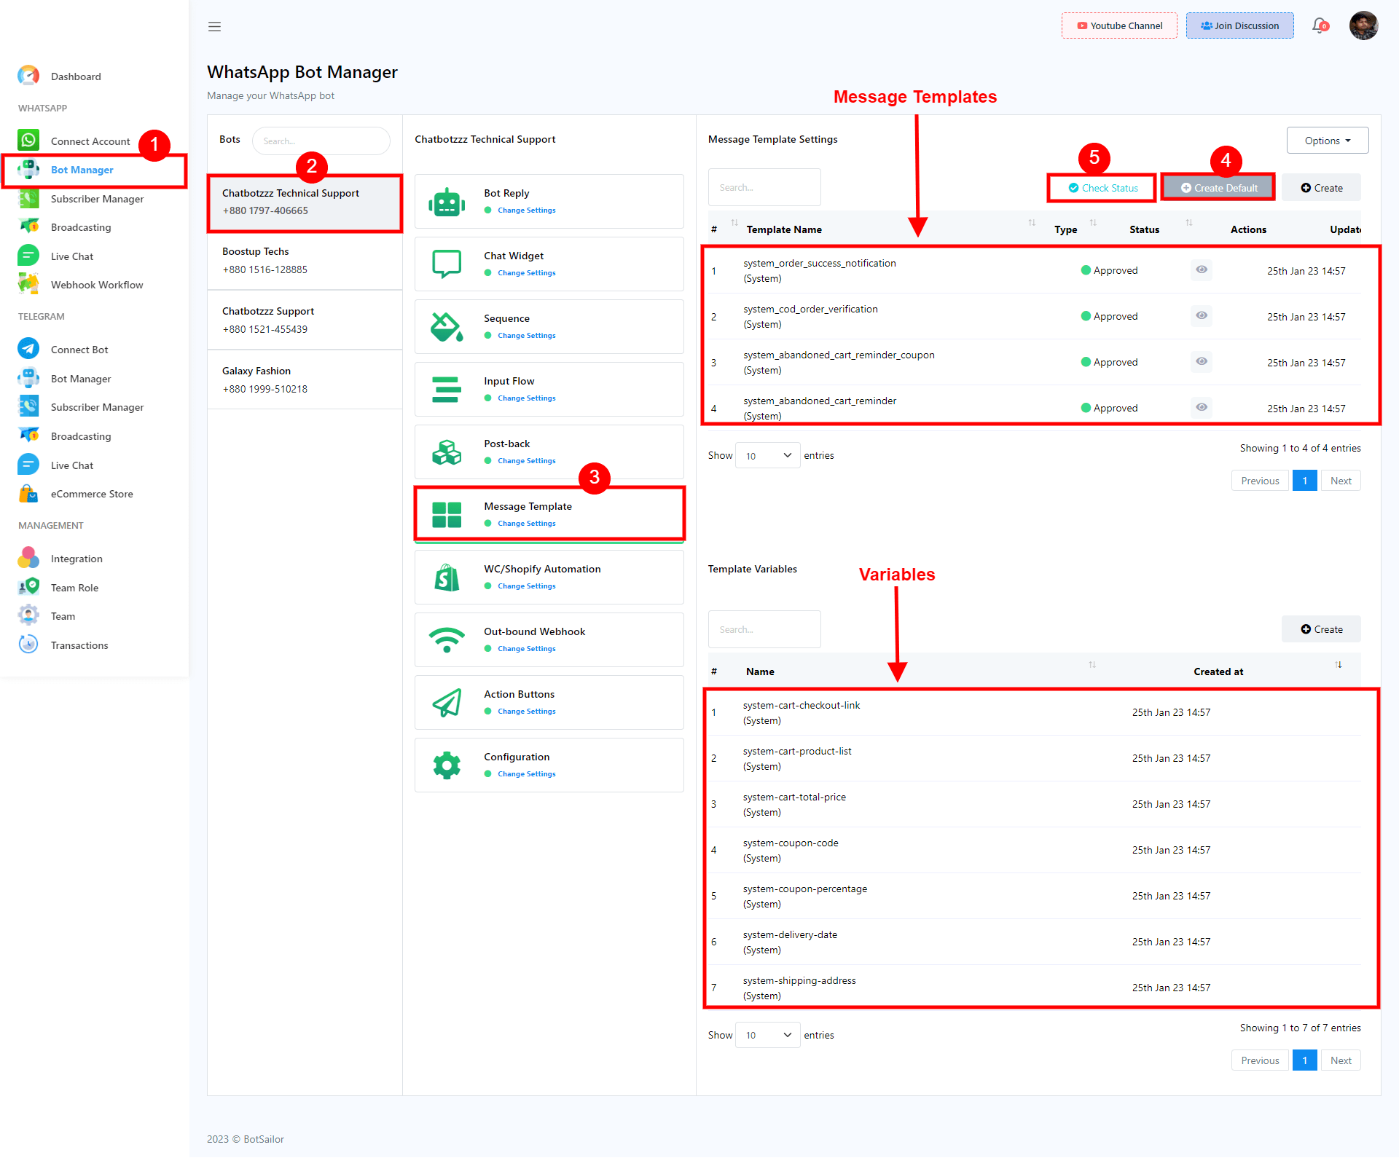The width and height of the screenshot is (1399, 1158).
Task: Select the Boostup Techs bot
Action: (305, 261)
